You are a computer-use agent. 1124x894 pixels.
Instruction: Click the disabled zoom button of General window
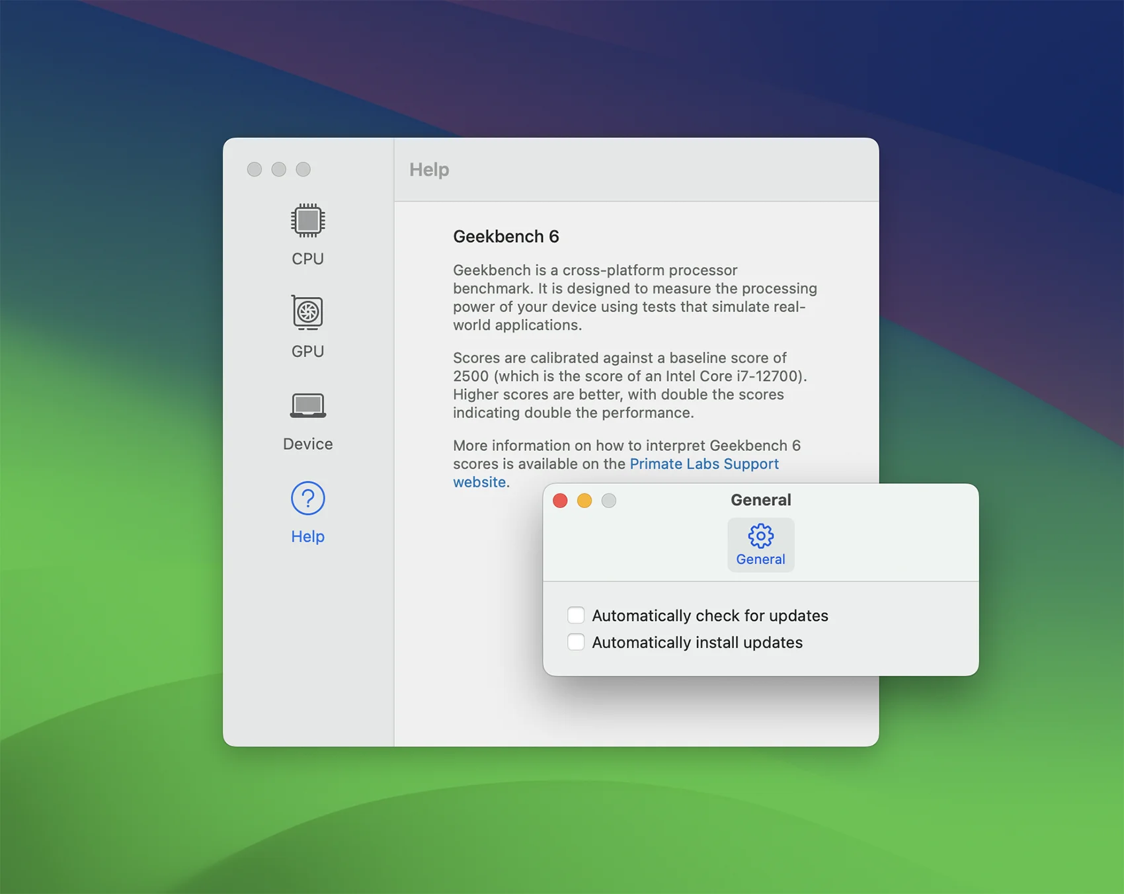[x=609, y=501]
